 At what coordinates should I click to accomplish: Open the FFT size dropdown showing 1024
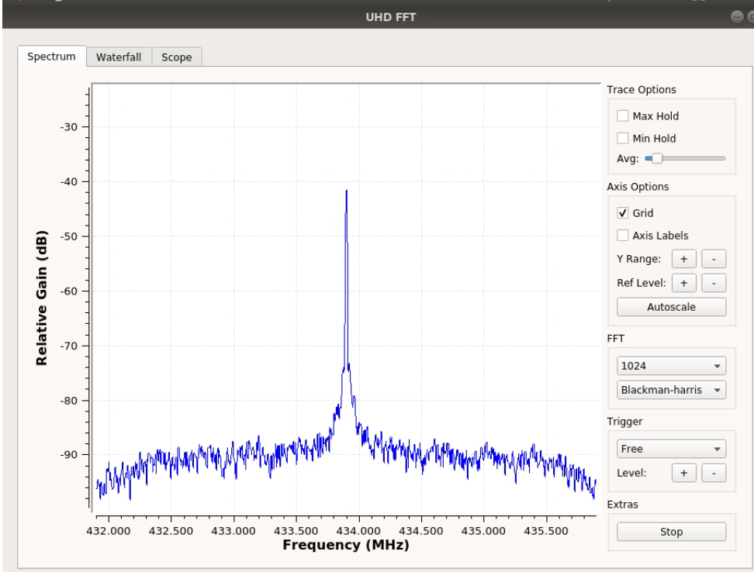pos(671,364)
